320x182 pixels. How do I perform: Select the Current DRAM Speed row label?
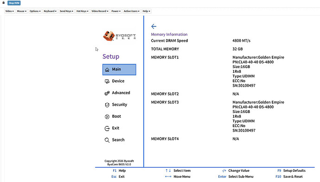tap(169, 41)
